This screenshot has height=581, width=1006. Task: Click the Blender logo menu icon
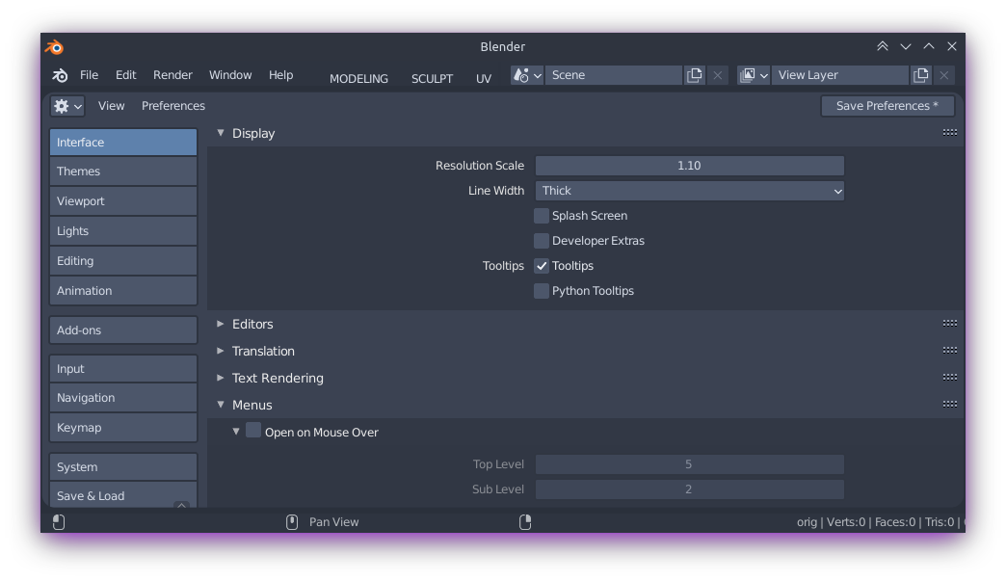point(60,75)
